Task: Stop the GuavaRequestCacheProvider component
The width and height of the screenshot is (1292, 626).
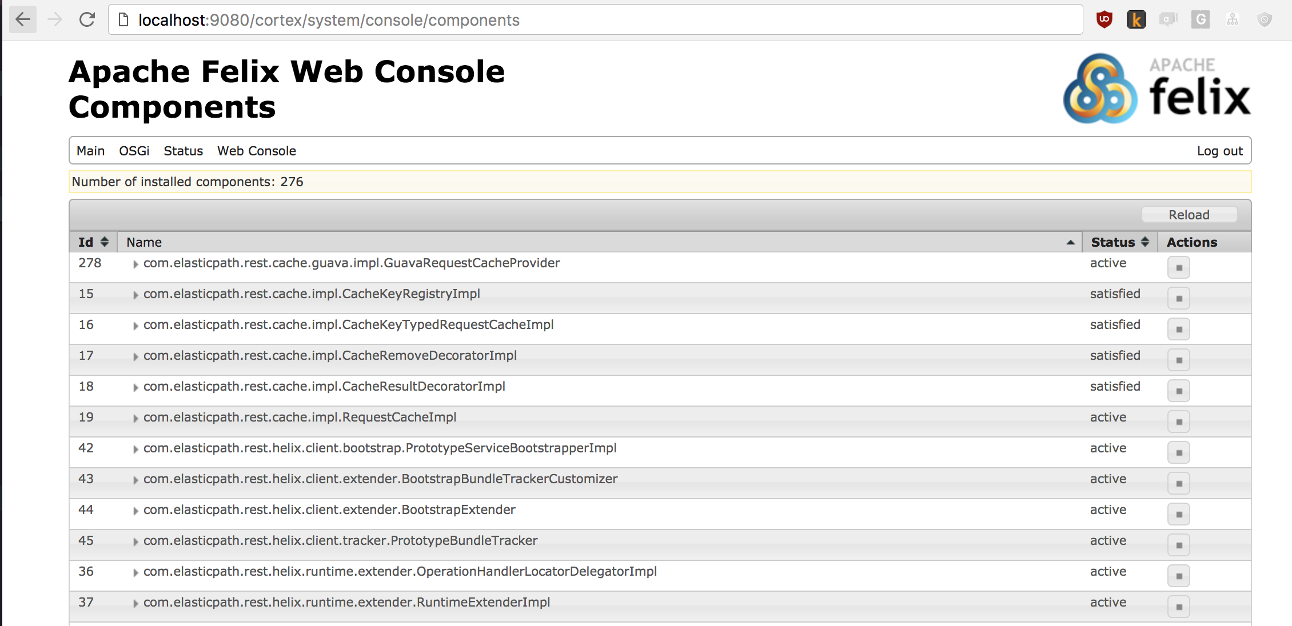Action: point(1178,268)
